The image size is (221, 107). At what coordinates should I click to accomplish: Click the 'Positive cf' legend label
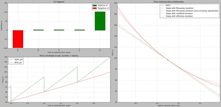click(102, 5)
